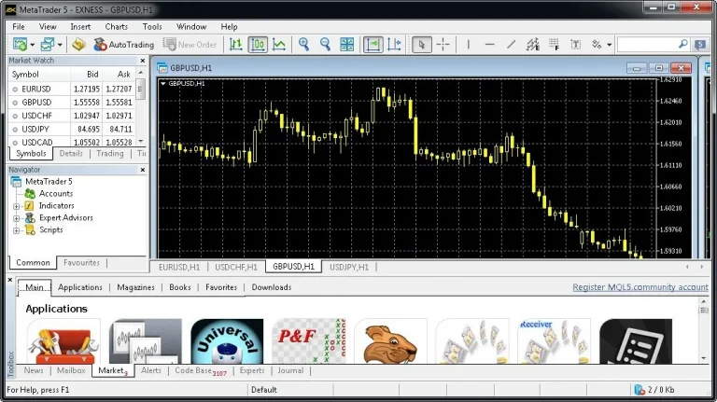Click the connection status icon in status bar

click(640, 390)
